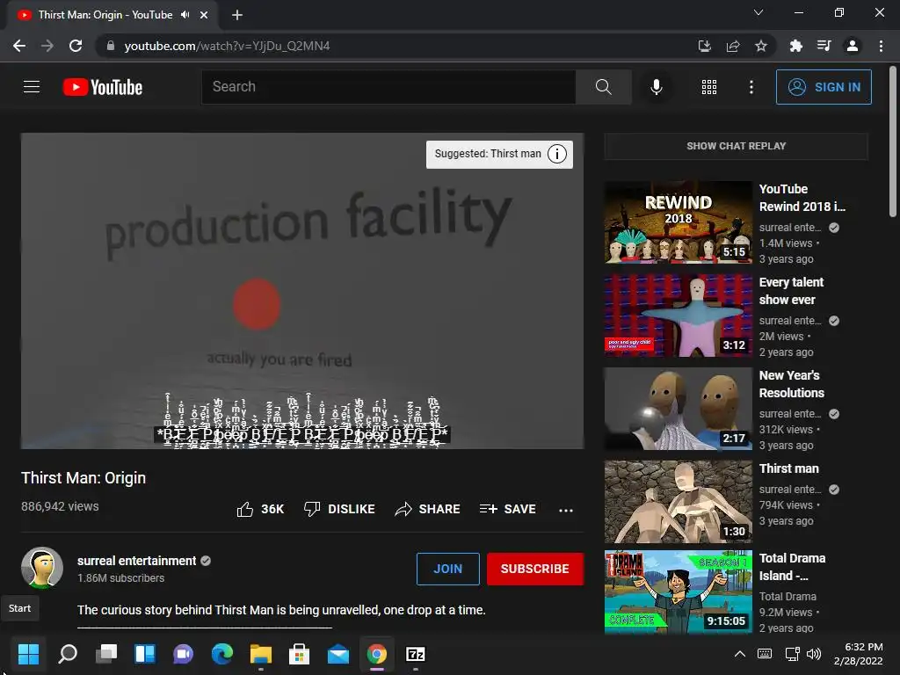The width and height of the screenshot is (900, 675).
Task: Show hidden system tray icons chevron
Action: pyautogui.click(x=740, y=654)
